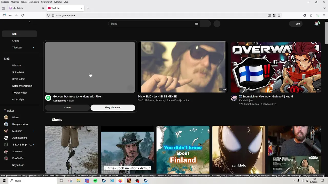Open the Firefox hamburger application menu
328x184 pixels.
(x=324, y=15)
